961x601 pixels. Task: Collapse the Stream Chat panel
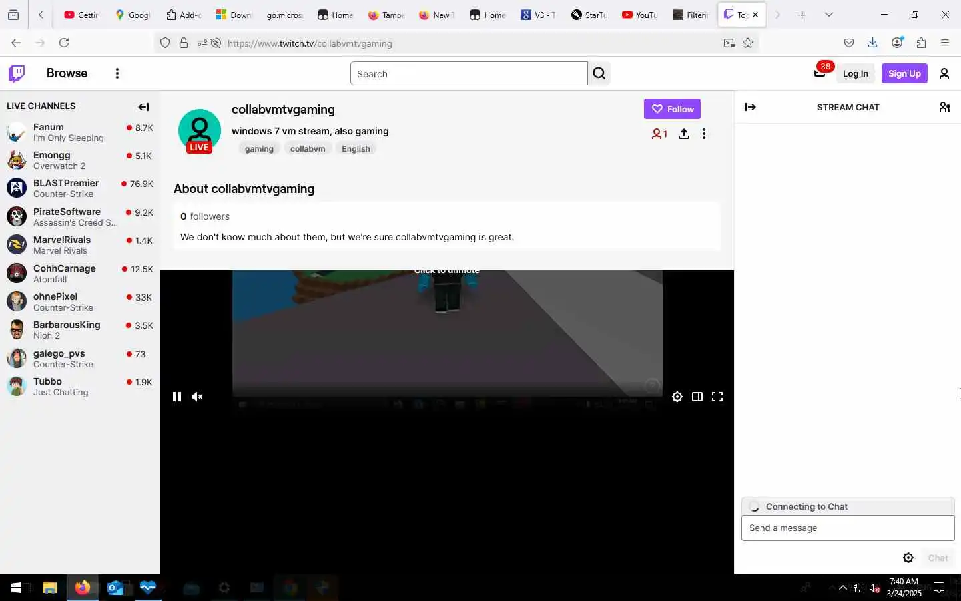click(x=750, y=107)
